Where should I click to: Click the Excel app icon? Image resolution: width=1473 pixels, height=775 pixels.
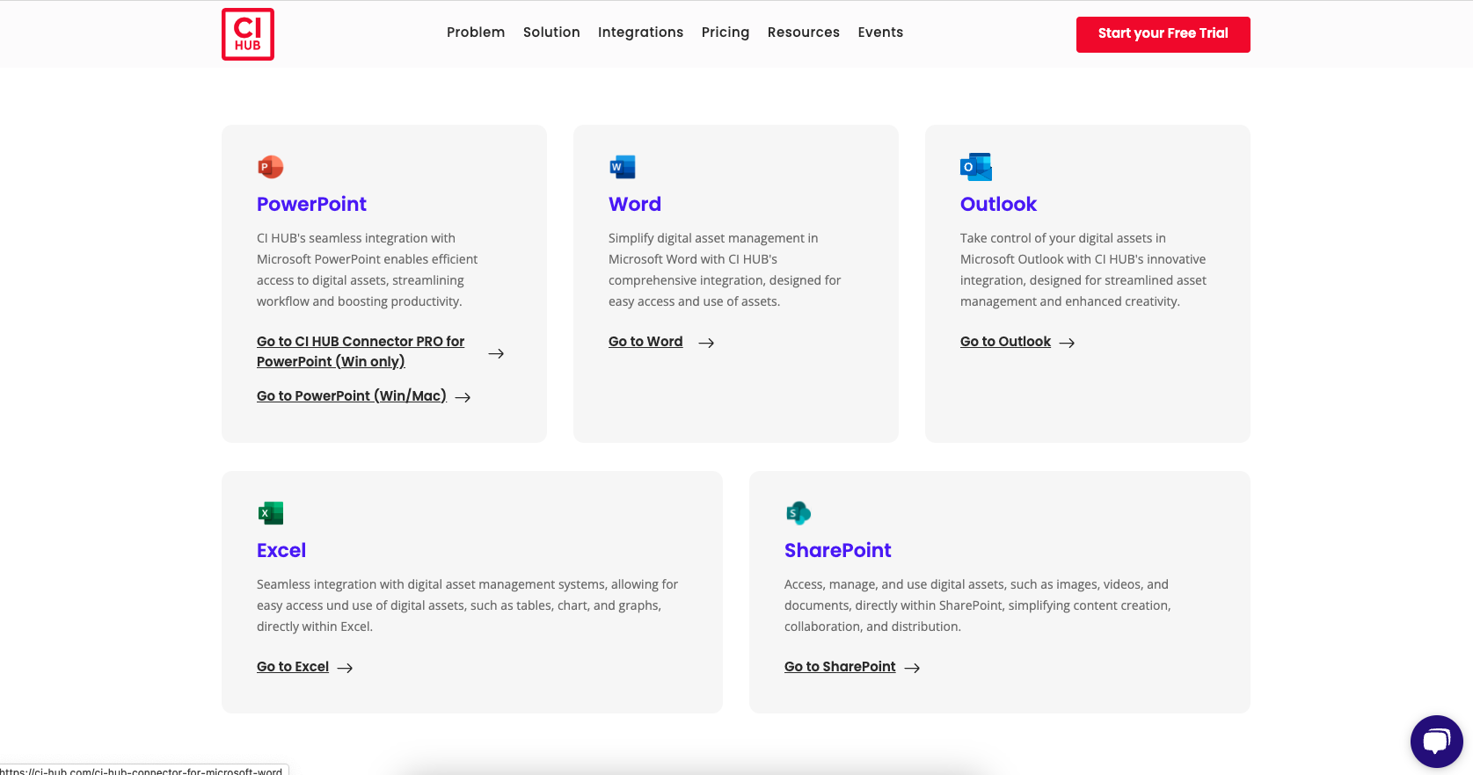pos(270,513)
